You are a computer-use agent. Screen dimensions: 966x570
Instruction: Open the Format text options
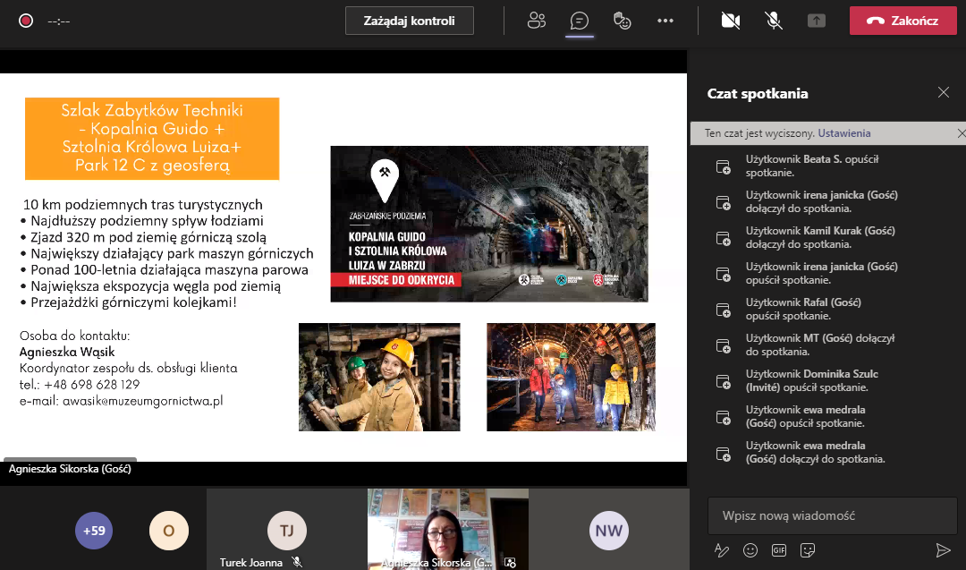pyautogui.click(x=722, y=549)
